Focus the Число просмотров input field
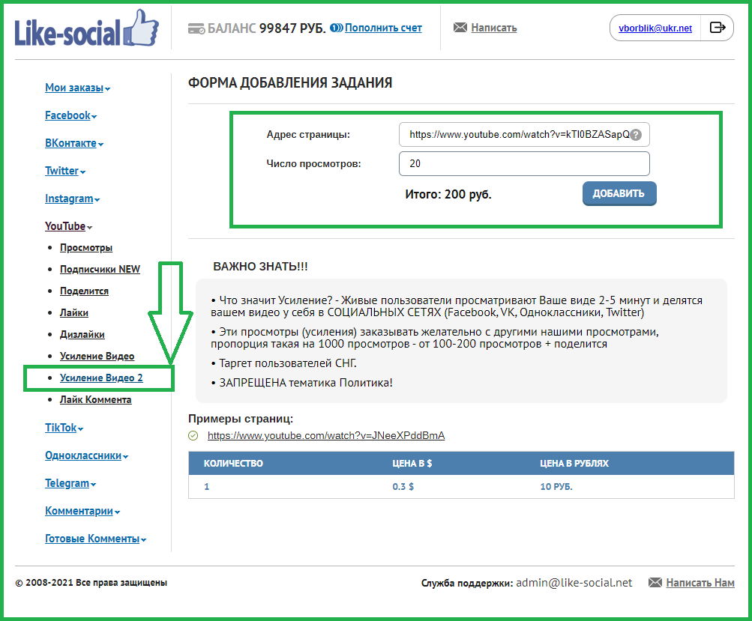752x621 pixels. (524, 164)
